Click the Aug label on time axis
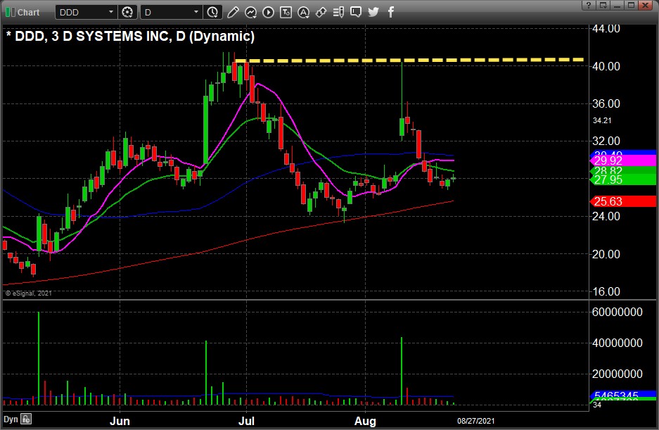 point(365,421)
